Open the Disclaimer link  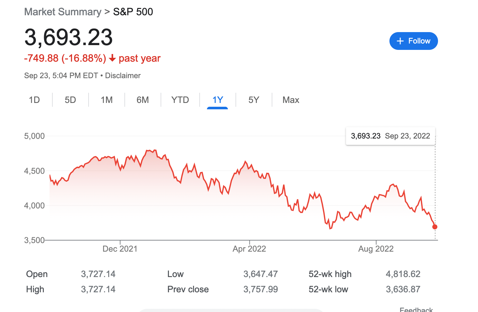coord(123,76)
